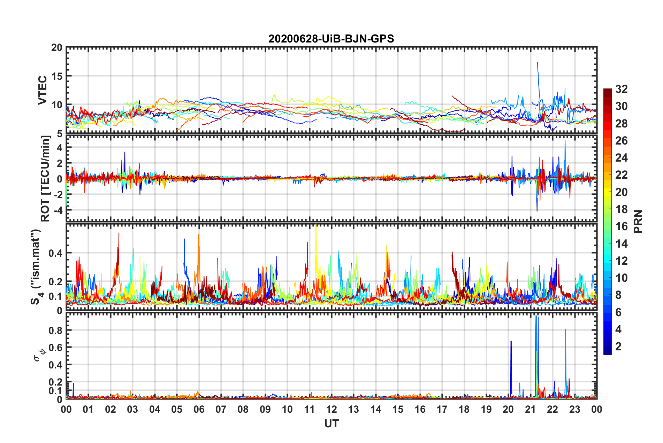
Task: Click the UT x-axis label
Action: coord(331,423)
